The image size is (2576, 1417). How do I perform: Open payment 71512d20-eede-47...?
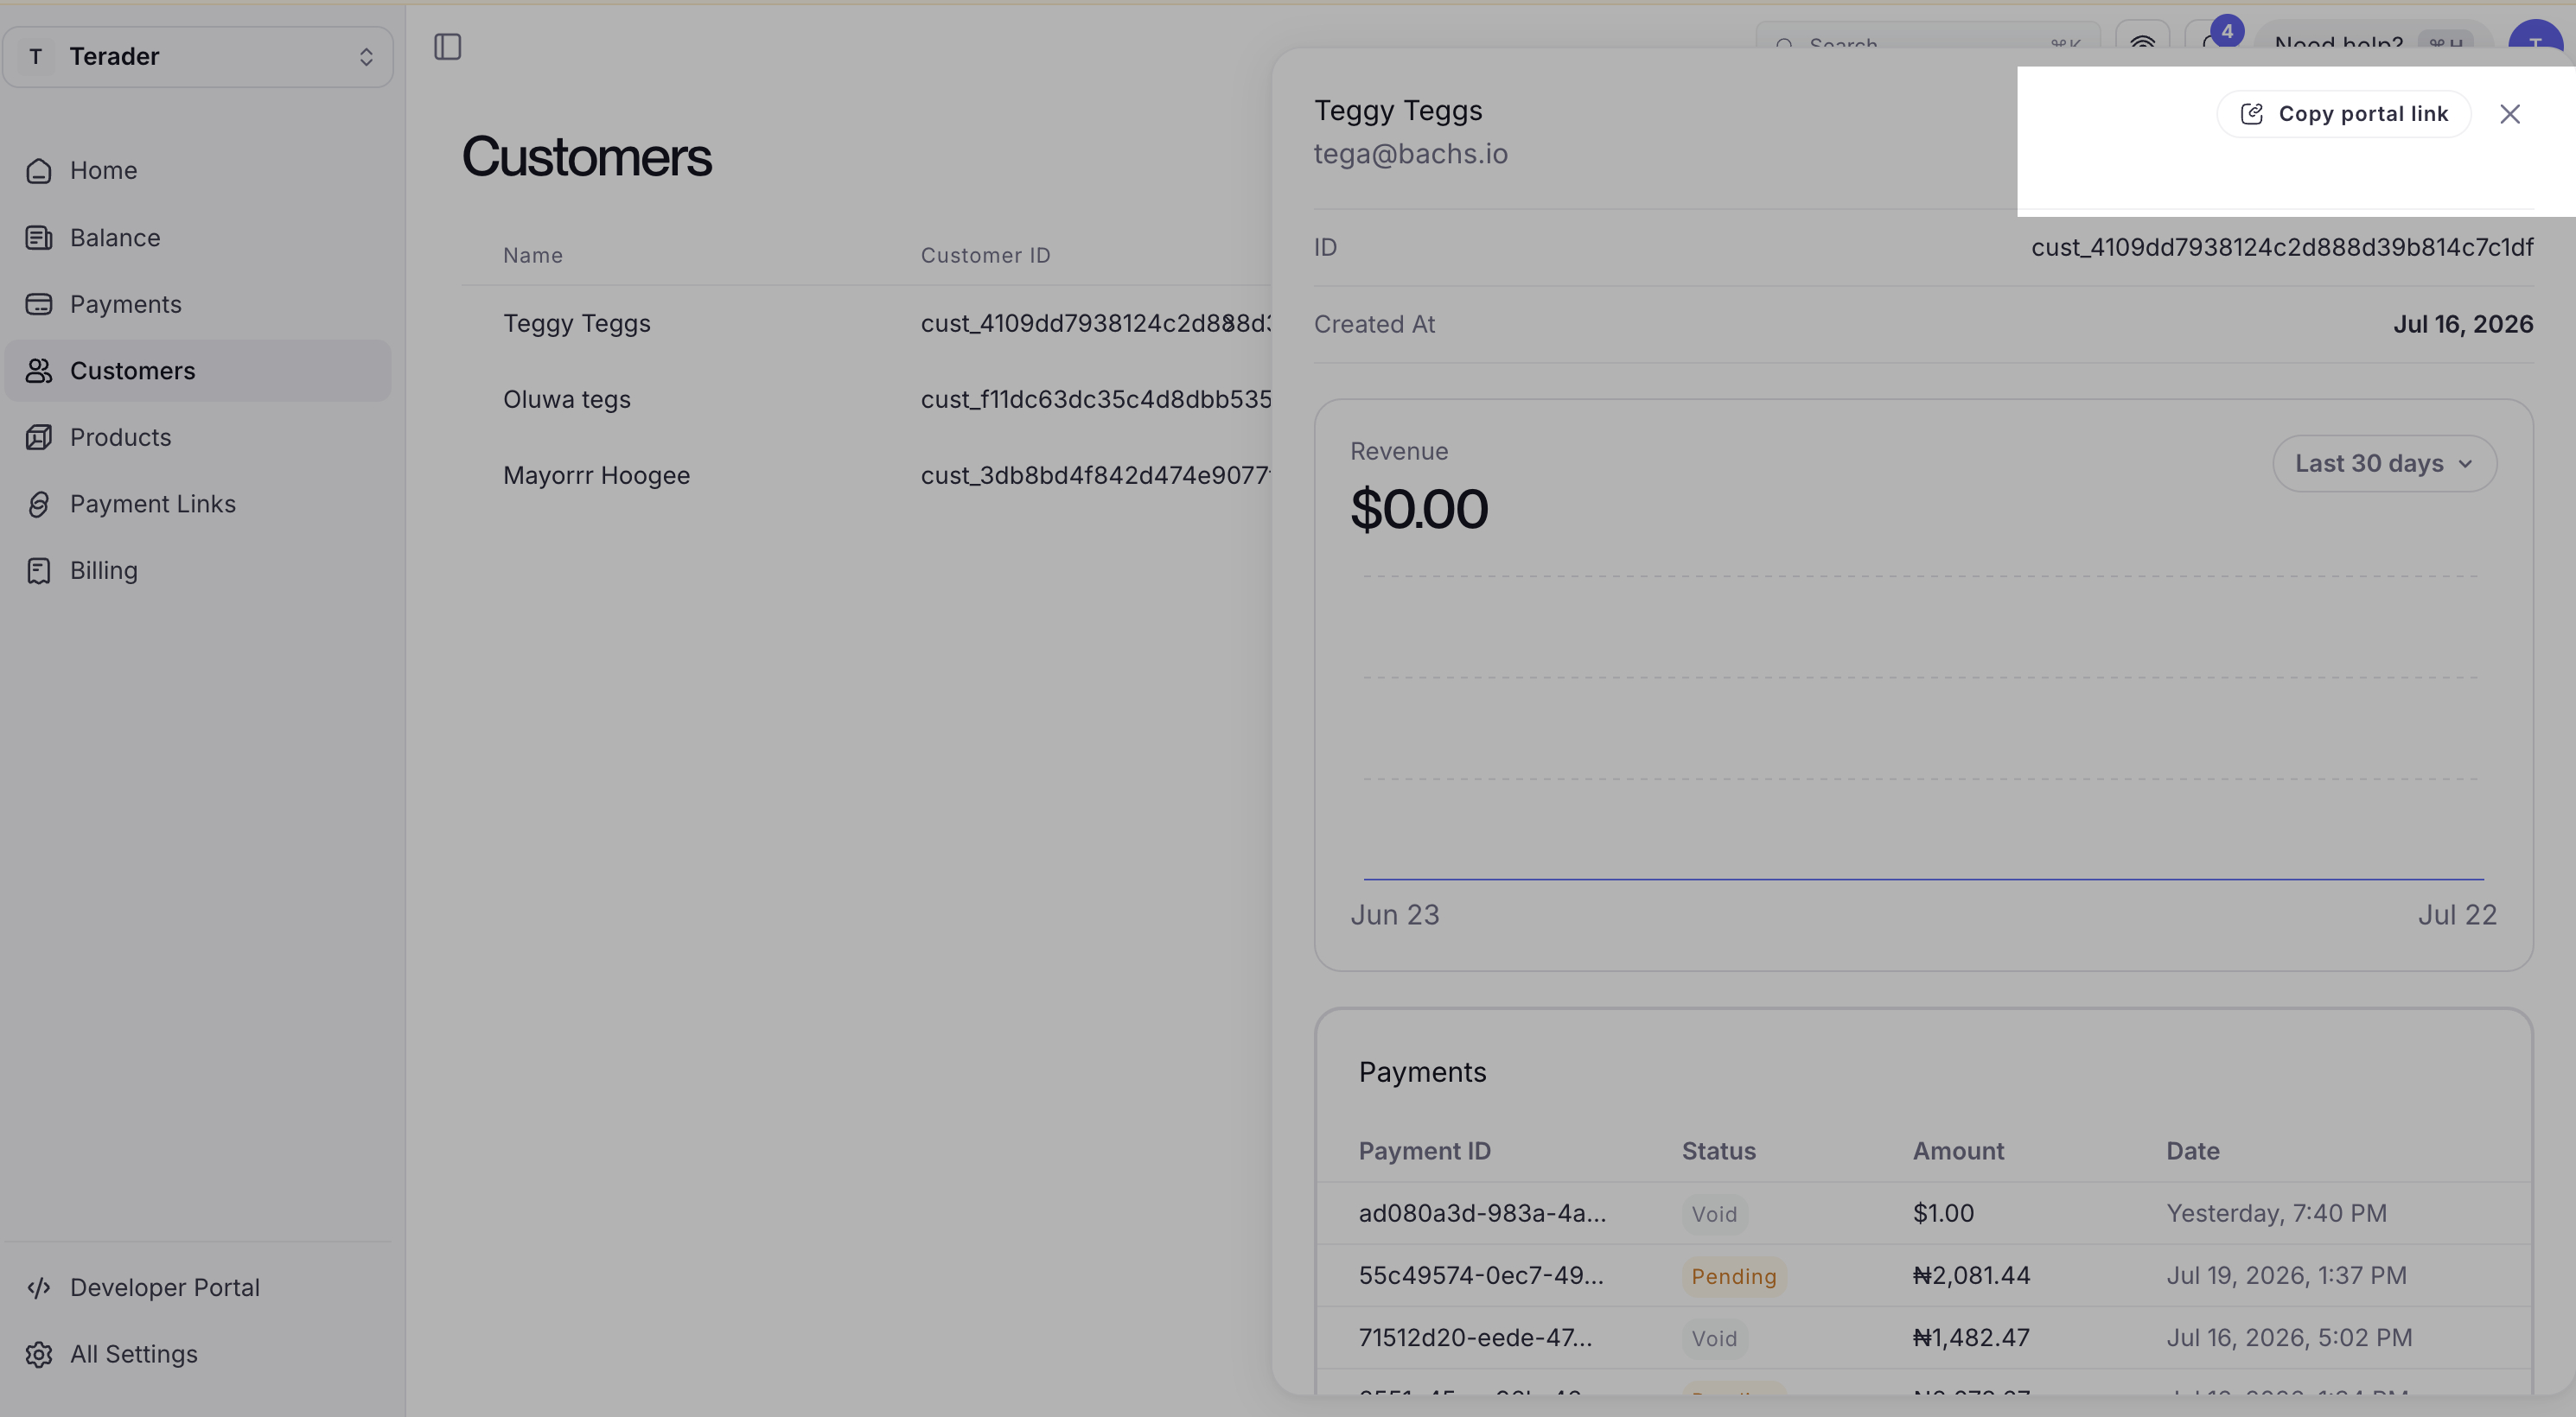coord(1475,1337)
